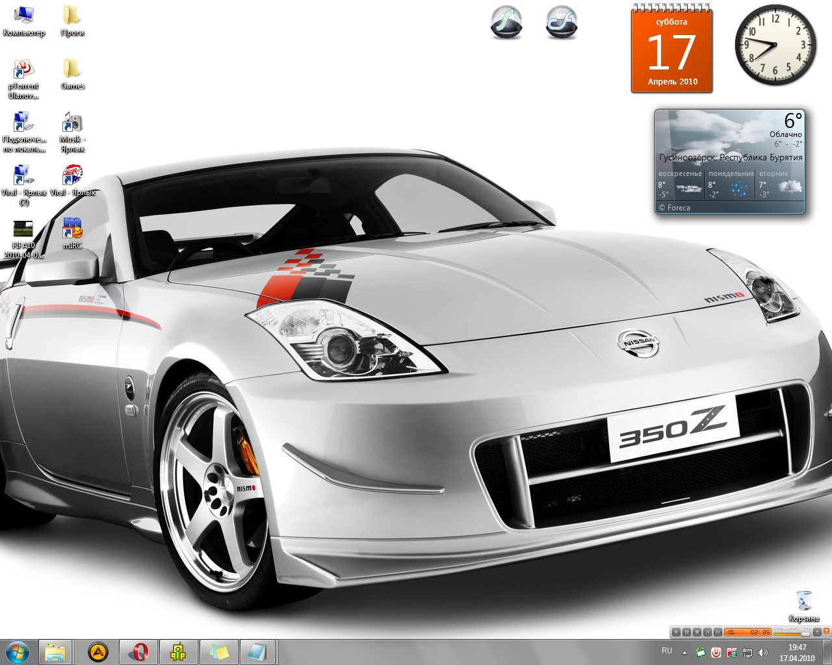The width and height of the screenshot is (832, 665).
Task: Switch the RU input language indicator
Action: coord(666,651)
